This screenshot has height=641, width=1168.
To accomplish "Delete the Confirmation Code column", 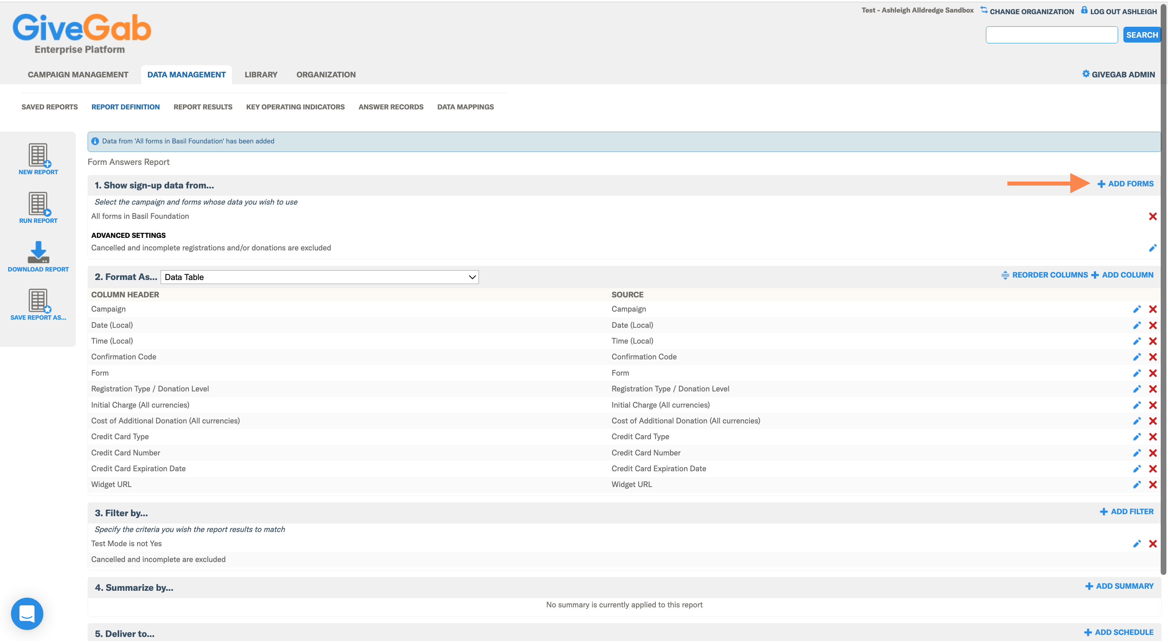I will [1153, 357].
